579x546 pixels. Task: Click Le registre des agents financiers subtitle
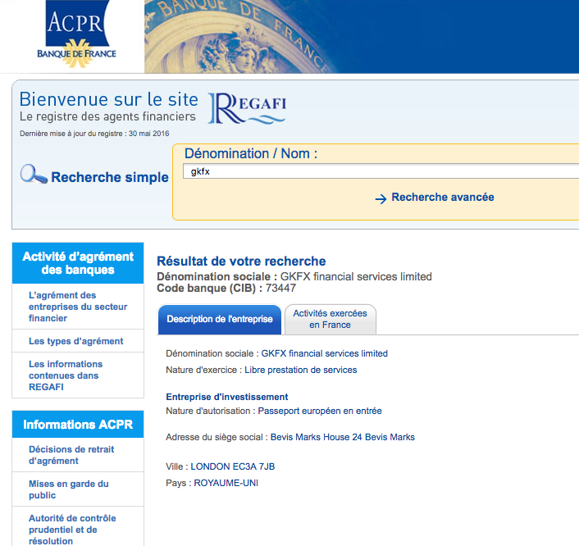(107, 116)
